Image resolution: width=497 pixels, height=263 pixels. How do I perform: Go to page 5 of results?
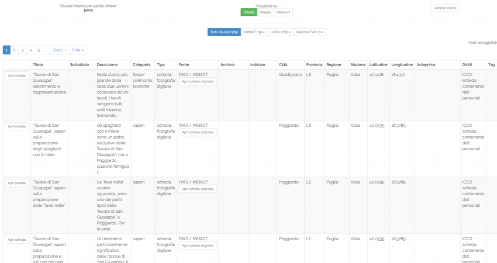[39, 50]
